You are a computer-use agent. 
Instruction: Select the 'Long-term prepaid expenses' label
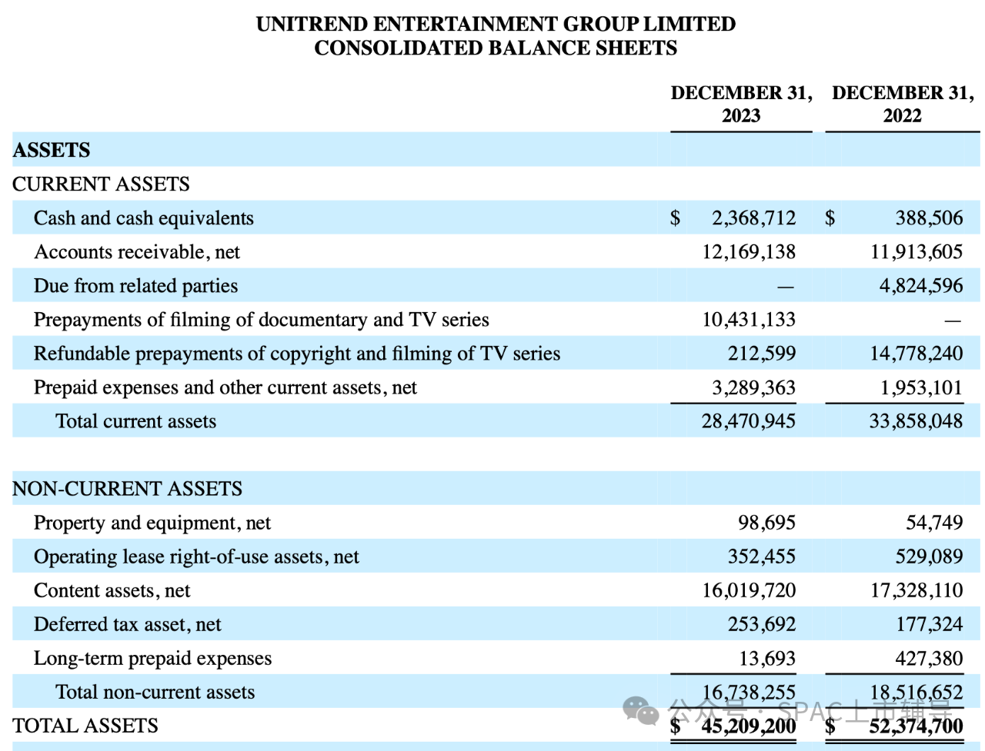coord(153,658)
